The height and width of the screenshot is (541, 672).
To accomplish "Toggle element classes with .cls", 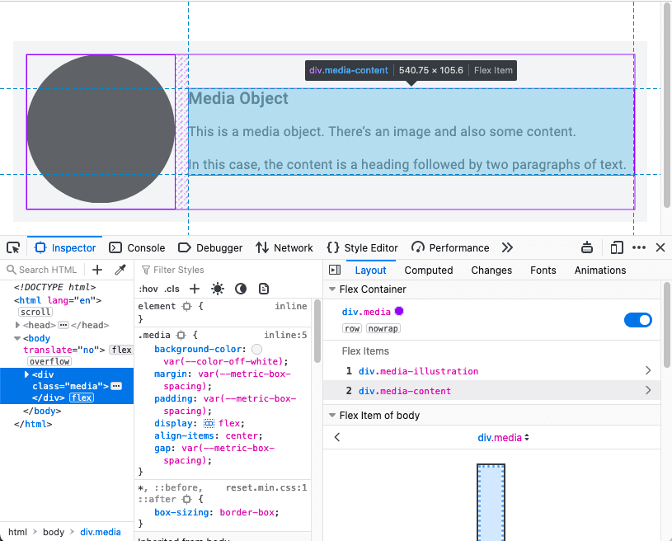I will click(x=171, y=289).
